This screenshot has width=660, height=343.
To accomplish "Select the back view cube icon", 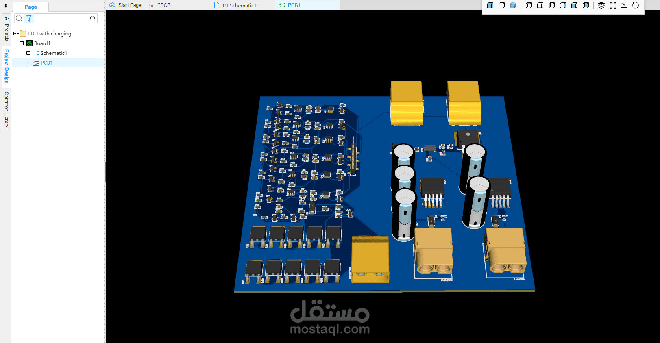I will click(x=586, y=5).
